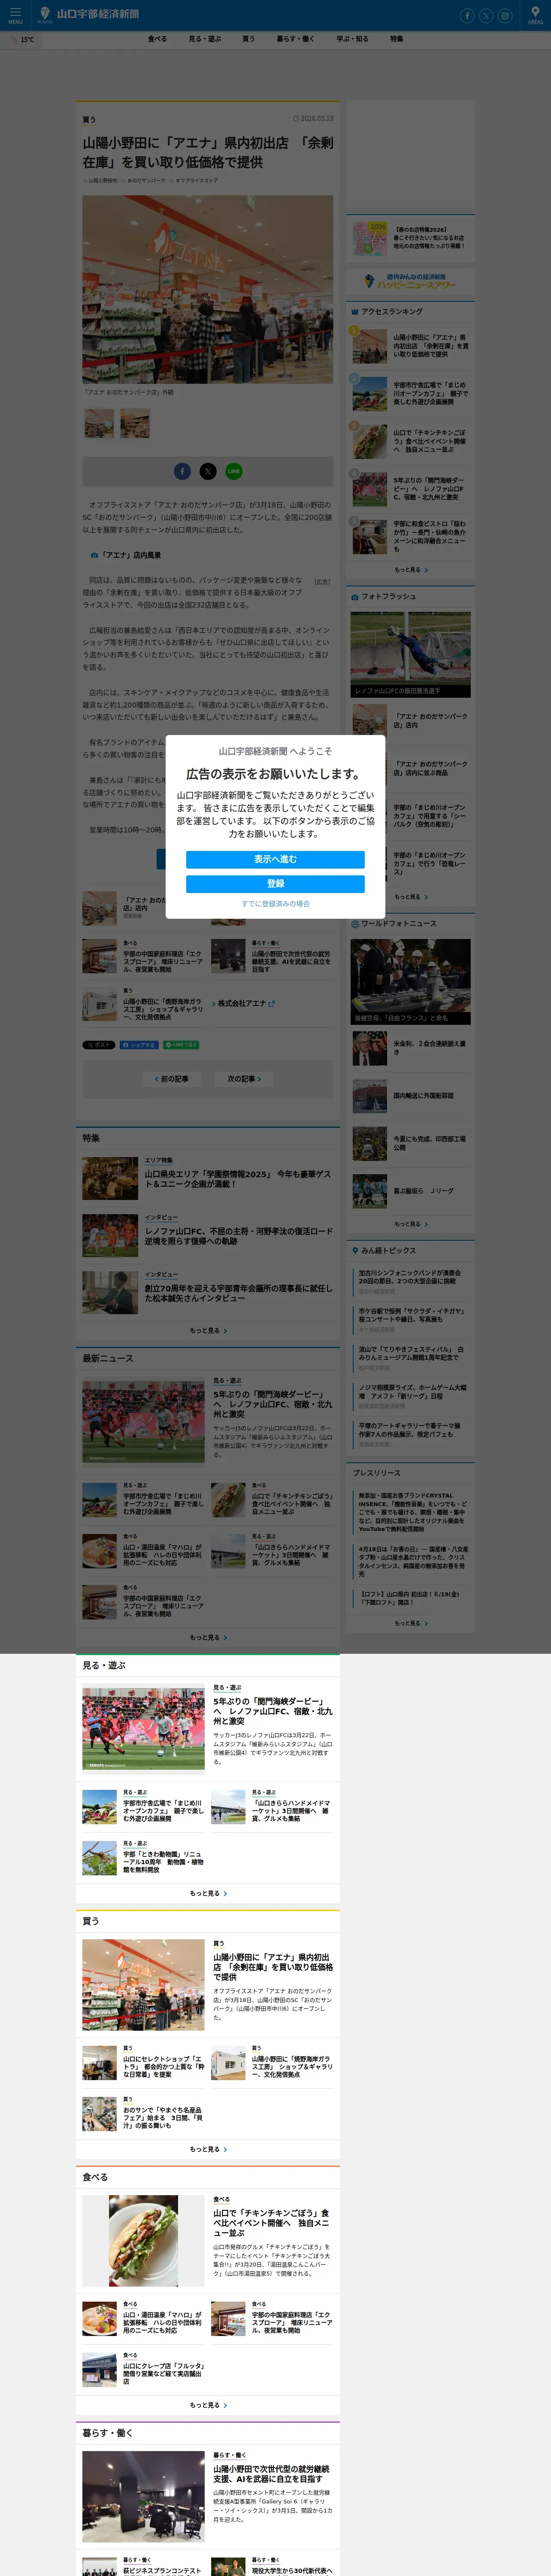Open the ハッピーニュースアワー banner
The image size is (551, 2576).
[x=411, y=282]
